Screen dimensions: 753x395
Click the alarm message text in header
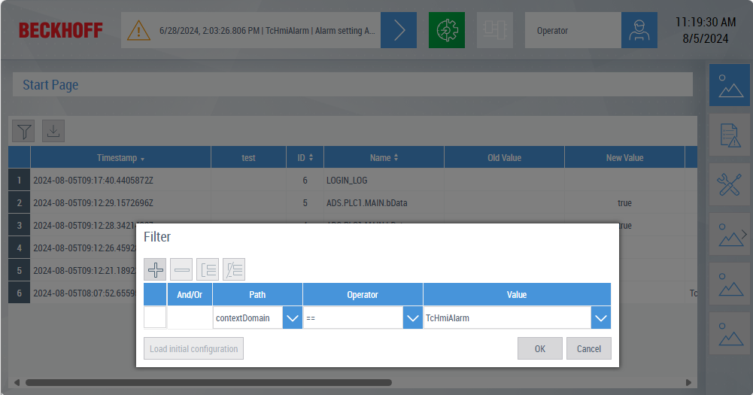(x=267, y=30)
